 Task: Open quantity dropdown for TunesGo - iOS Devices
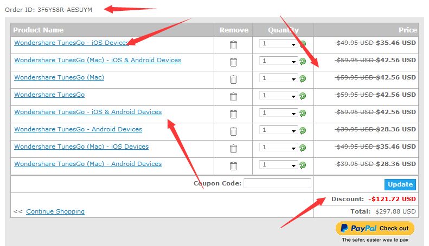pyautogui.click(x=279, y=43)
